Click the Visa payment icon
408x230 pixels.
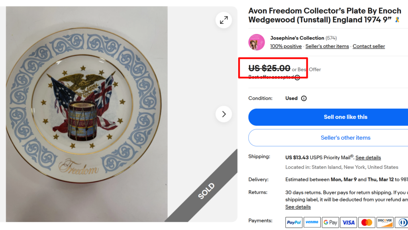[348, 222]
